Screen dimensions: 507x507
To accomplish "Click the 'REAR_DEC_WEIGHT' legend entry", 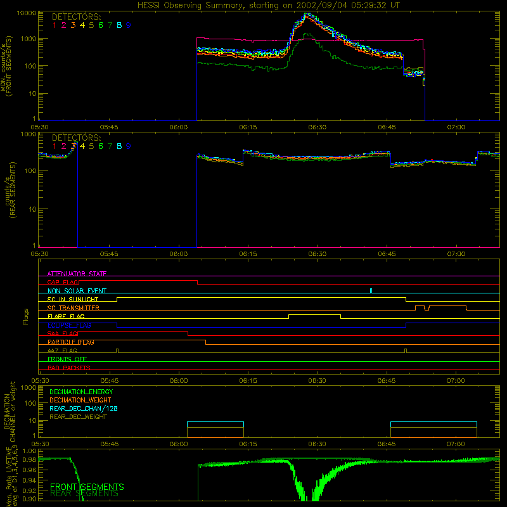I will coord(78,417).
